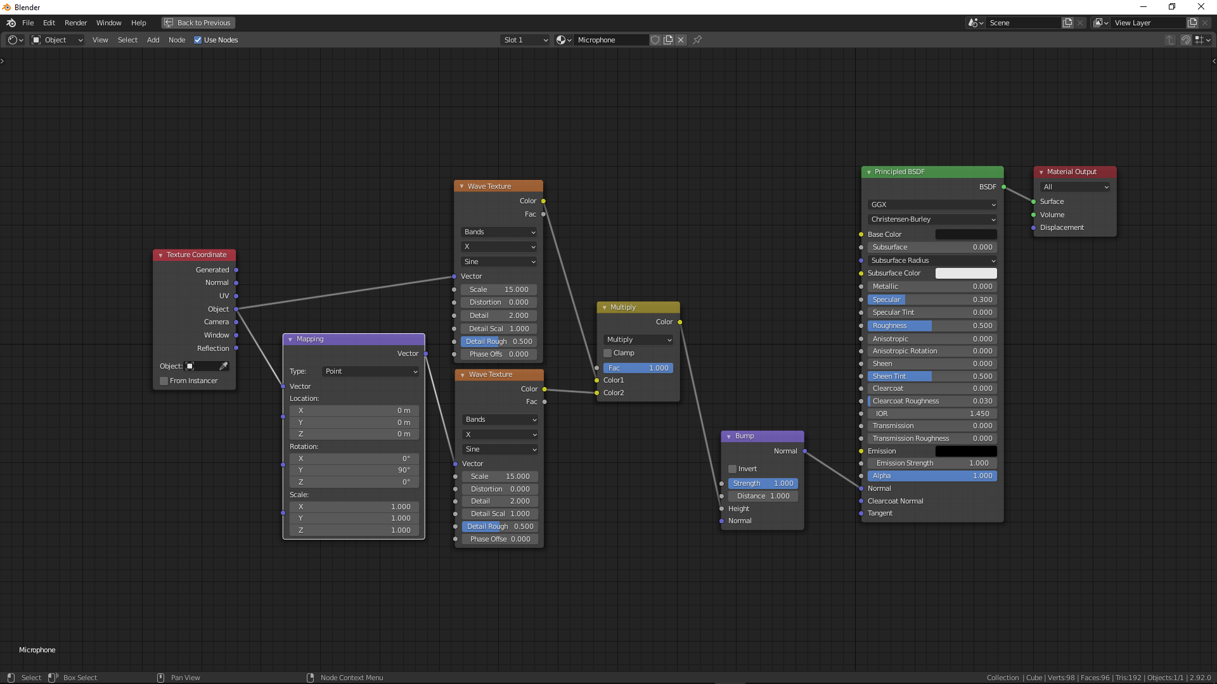Screen dimensions: 1217x684
Task: Click the Back to Previous button
Action: 198,23
